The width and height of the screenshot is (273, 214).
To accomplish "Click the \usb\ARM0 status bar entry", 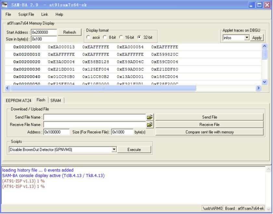I will click(x=212, y=208).
